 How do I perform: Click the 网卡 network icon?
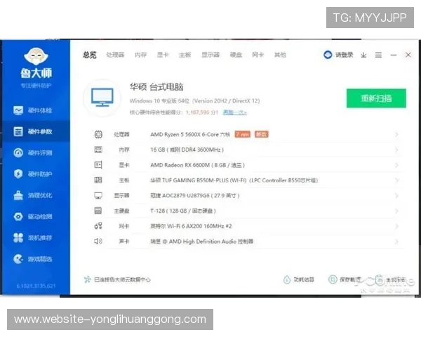point(98,226)
